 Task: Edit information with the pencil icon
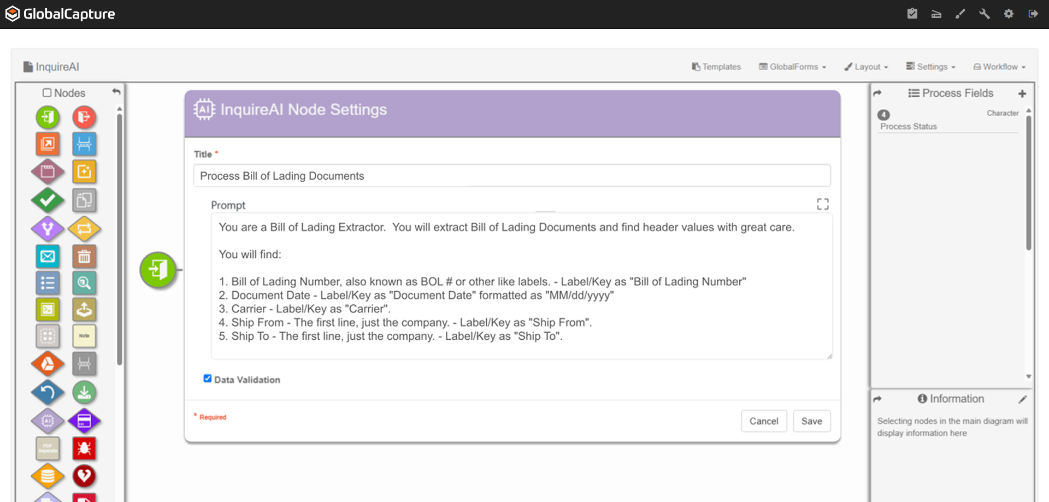[1023, 399]
